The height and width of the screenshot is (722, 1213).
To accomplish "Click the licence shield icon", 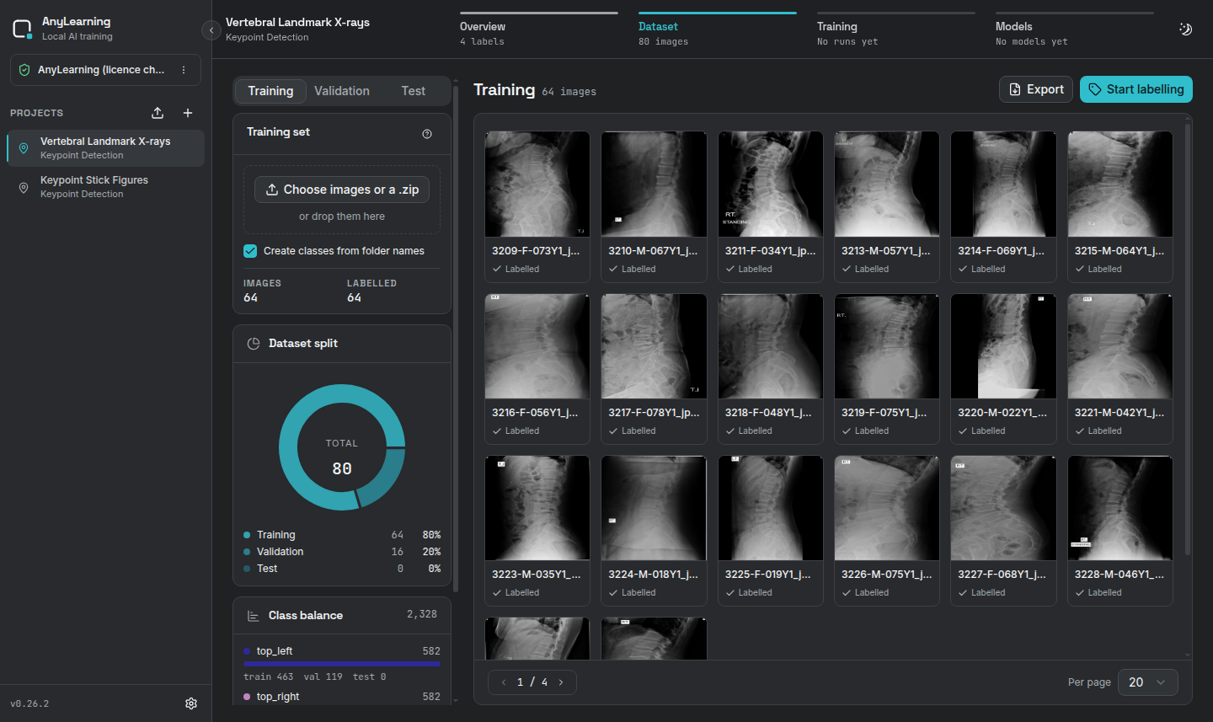I will 24,70.
